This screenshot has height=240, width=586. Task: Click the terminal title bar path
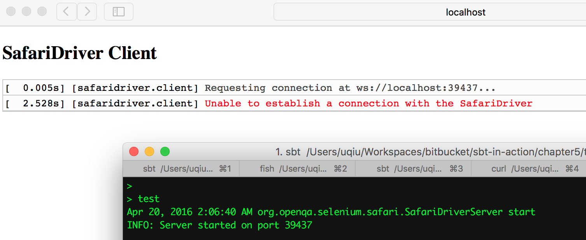pyautogui.click(x=428, y=152)
